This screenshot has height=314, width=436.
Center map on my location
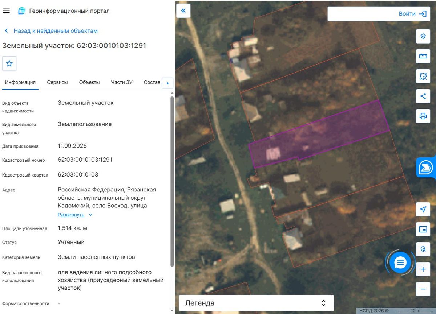click(x=423, y=210)
